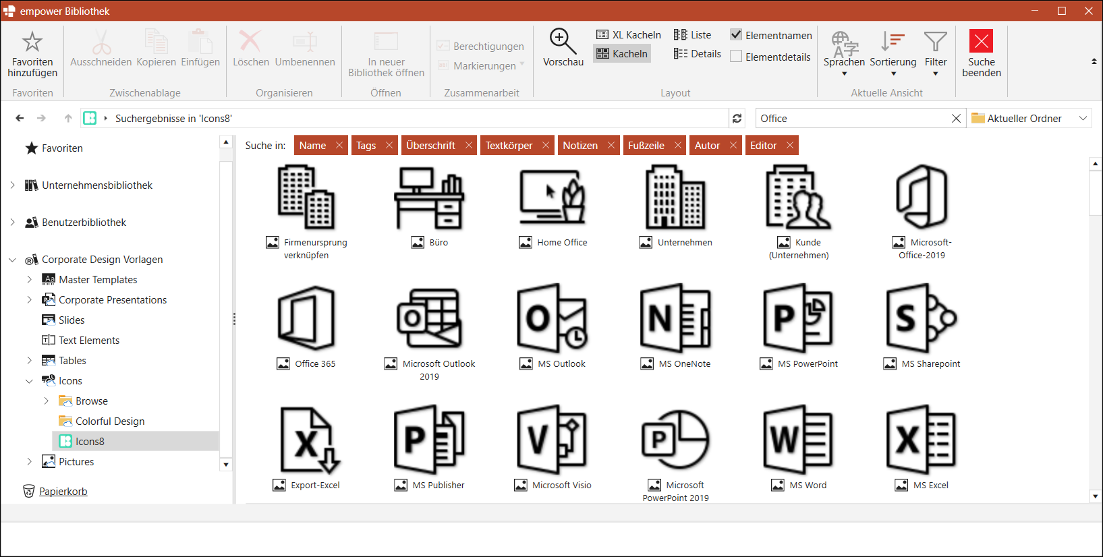Select the Microsoft Outlook 2019 icon tile

click(x=429, y=333)
